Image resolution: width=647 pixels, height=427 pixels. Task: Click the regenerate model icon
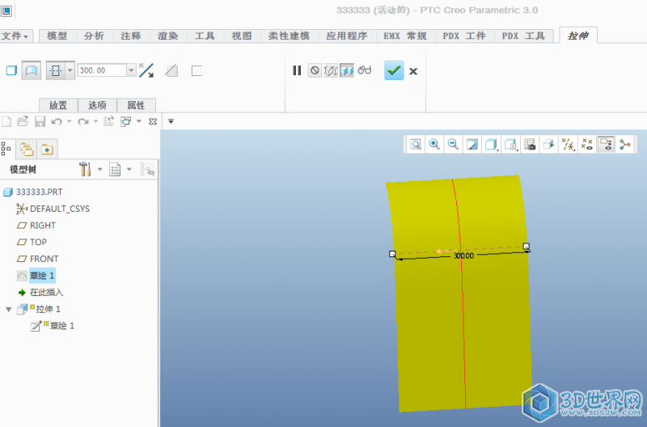tap(108, 121)
